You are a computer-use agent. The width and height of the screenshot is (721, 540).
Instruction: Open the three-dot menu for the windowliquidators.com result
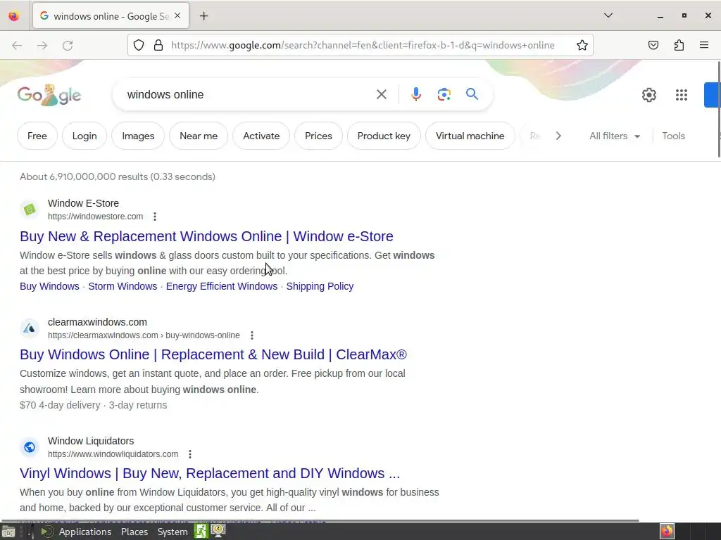pyautogui.click(x=190, y=454)
